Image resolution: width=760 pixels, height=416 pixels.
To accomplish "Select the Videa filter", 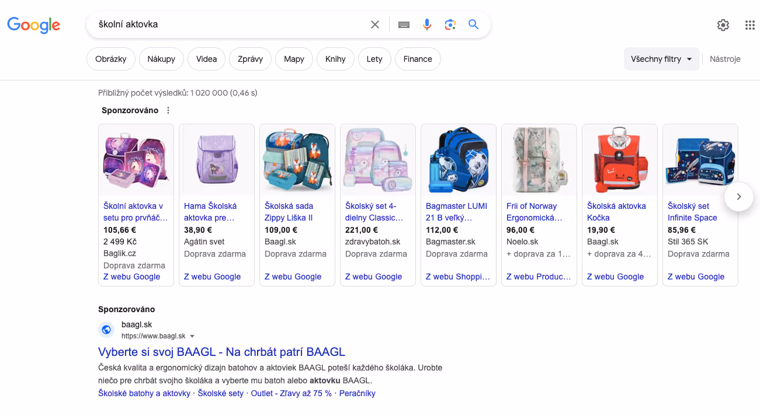I will pos(207,59).
